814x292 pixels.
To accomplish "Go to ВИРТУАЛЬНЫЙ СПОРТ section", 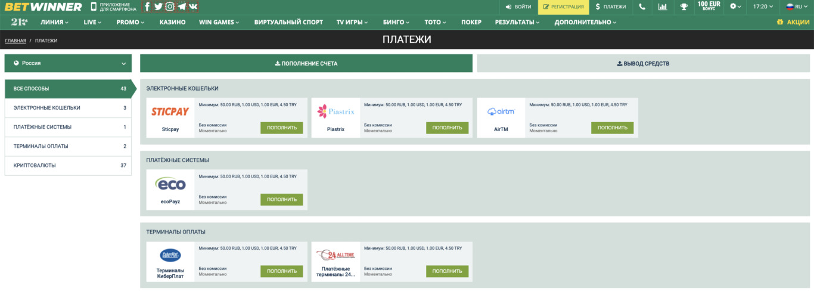I will tap(288, 22).
